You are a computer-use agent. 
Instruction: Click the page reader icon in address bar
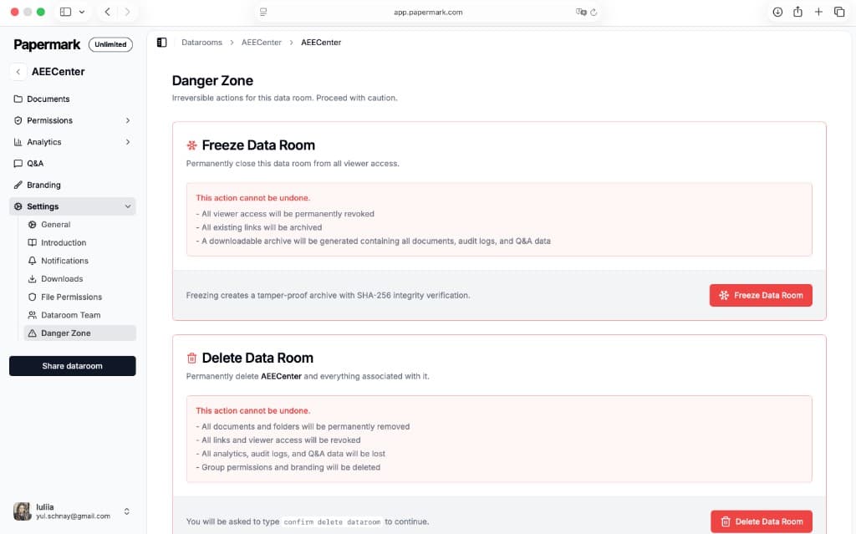coord(263,12)
